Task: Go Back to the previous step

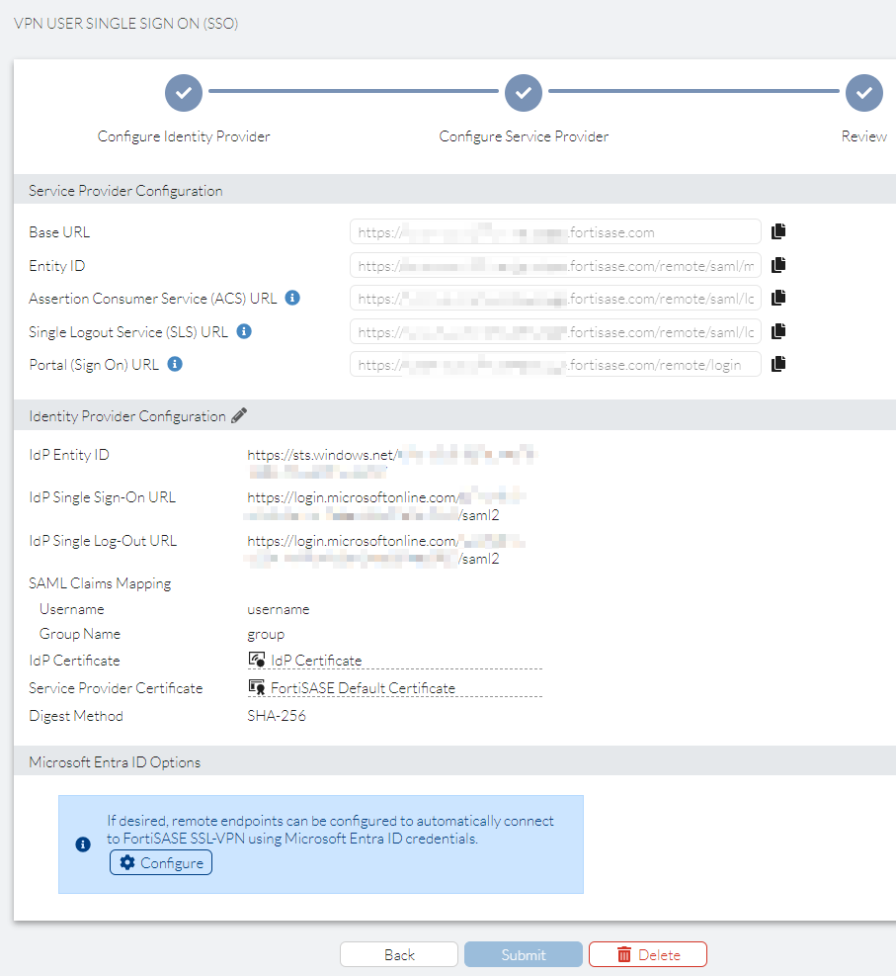Action: pos(398,953)
